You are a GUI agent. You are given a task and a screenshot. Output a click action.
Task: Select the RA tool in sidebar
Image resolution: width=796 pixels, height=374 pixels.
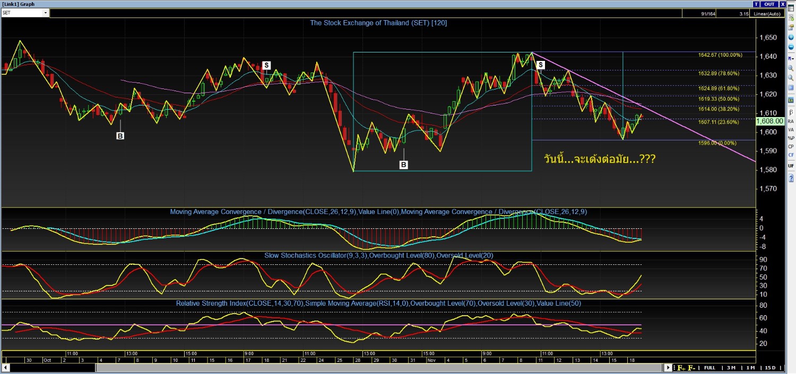coord(791,121)
